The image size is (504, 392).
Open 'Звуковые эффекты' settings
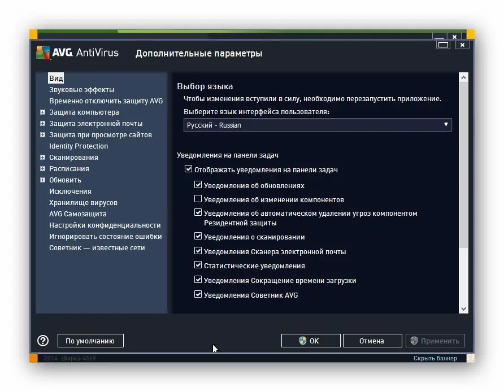[x=81, y=90]
